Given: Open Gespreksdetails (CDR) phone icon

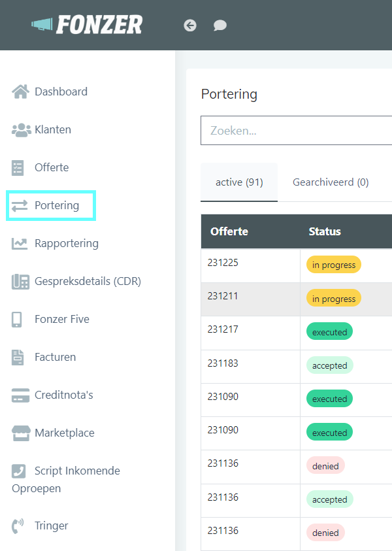Looking at the screenshot, I should (20, 282).
